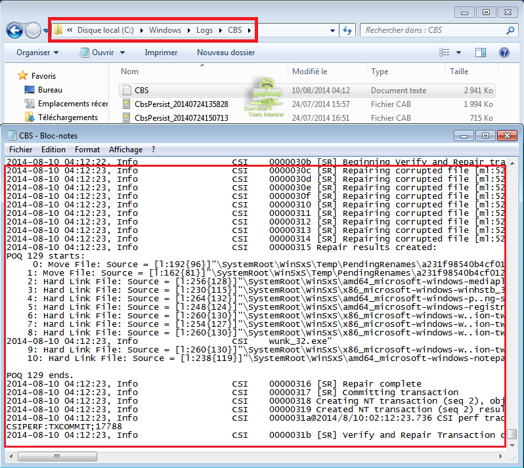
Task: Open Bureau in the favorites sidebar
Action: click(x=50, y=90)
